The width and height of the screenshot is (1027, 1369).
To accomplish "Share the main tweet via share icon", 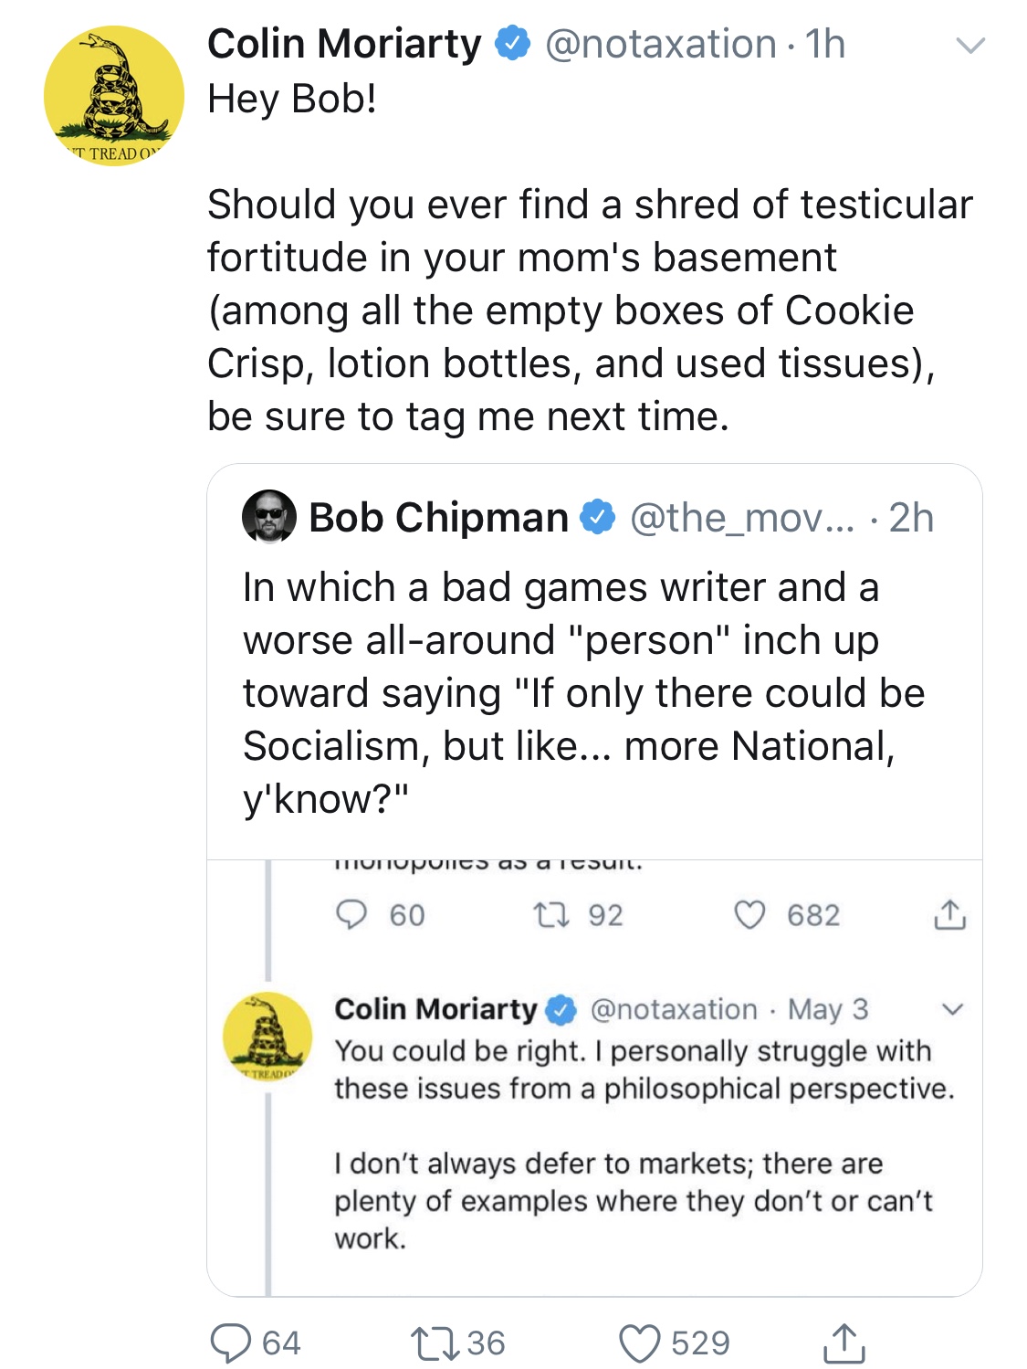I will tap(844, 1343).
